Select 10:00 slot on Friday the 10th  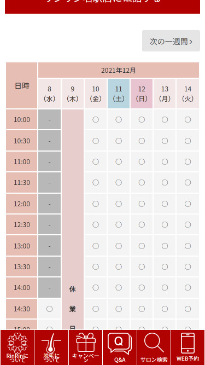coord(96,120)
